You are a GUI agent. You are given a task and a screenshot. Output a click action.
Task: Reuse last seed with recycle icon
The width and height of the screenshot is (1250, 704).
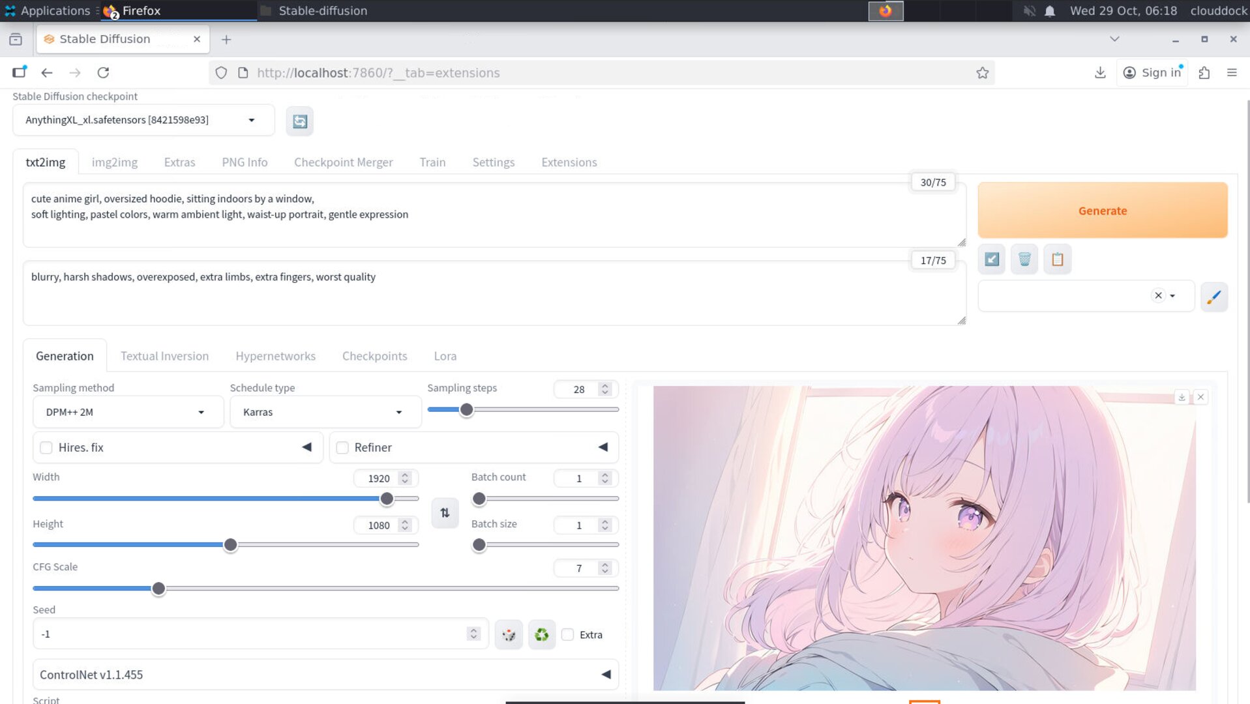541,634
